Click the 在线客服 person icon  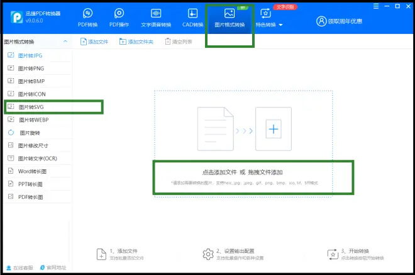coord(9,268)
